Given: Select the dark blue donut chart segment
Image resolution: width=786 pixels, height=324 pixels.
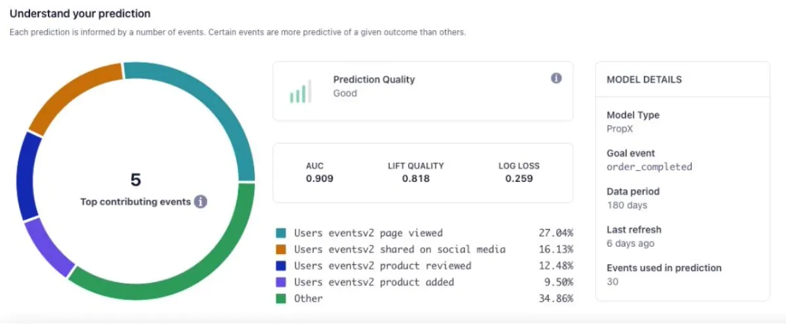Looking at the screenshot, I should (x=26, y=177).
